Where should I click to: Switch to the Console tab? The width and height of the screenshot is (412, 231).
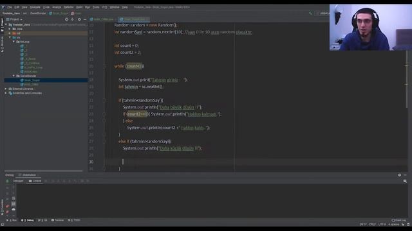point(35,181)
